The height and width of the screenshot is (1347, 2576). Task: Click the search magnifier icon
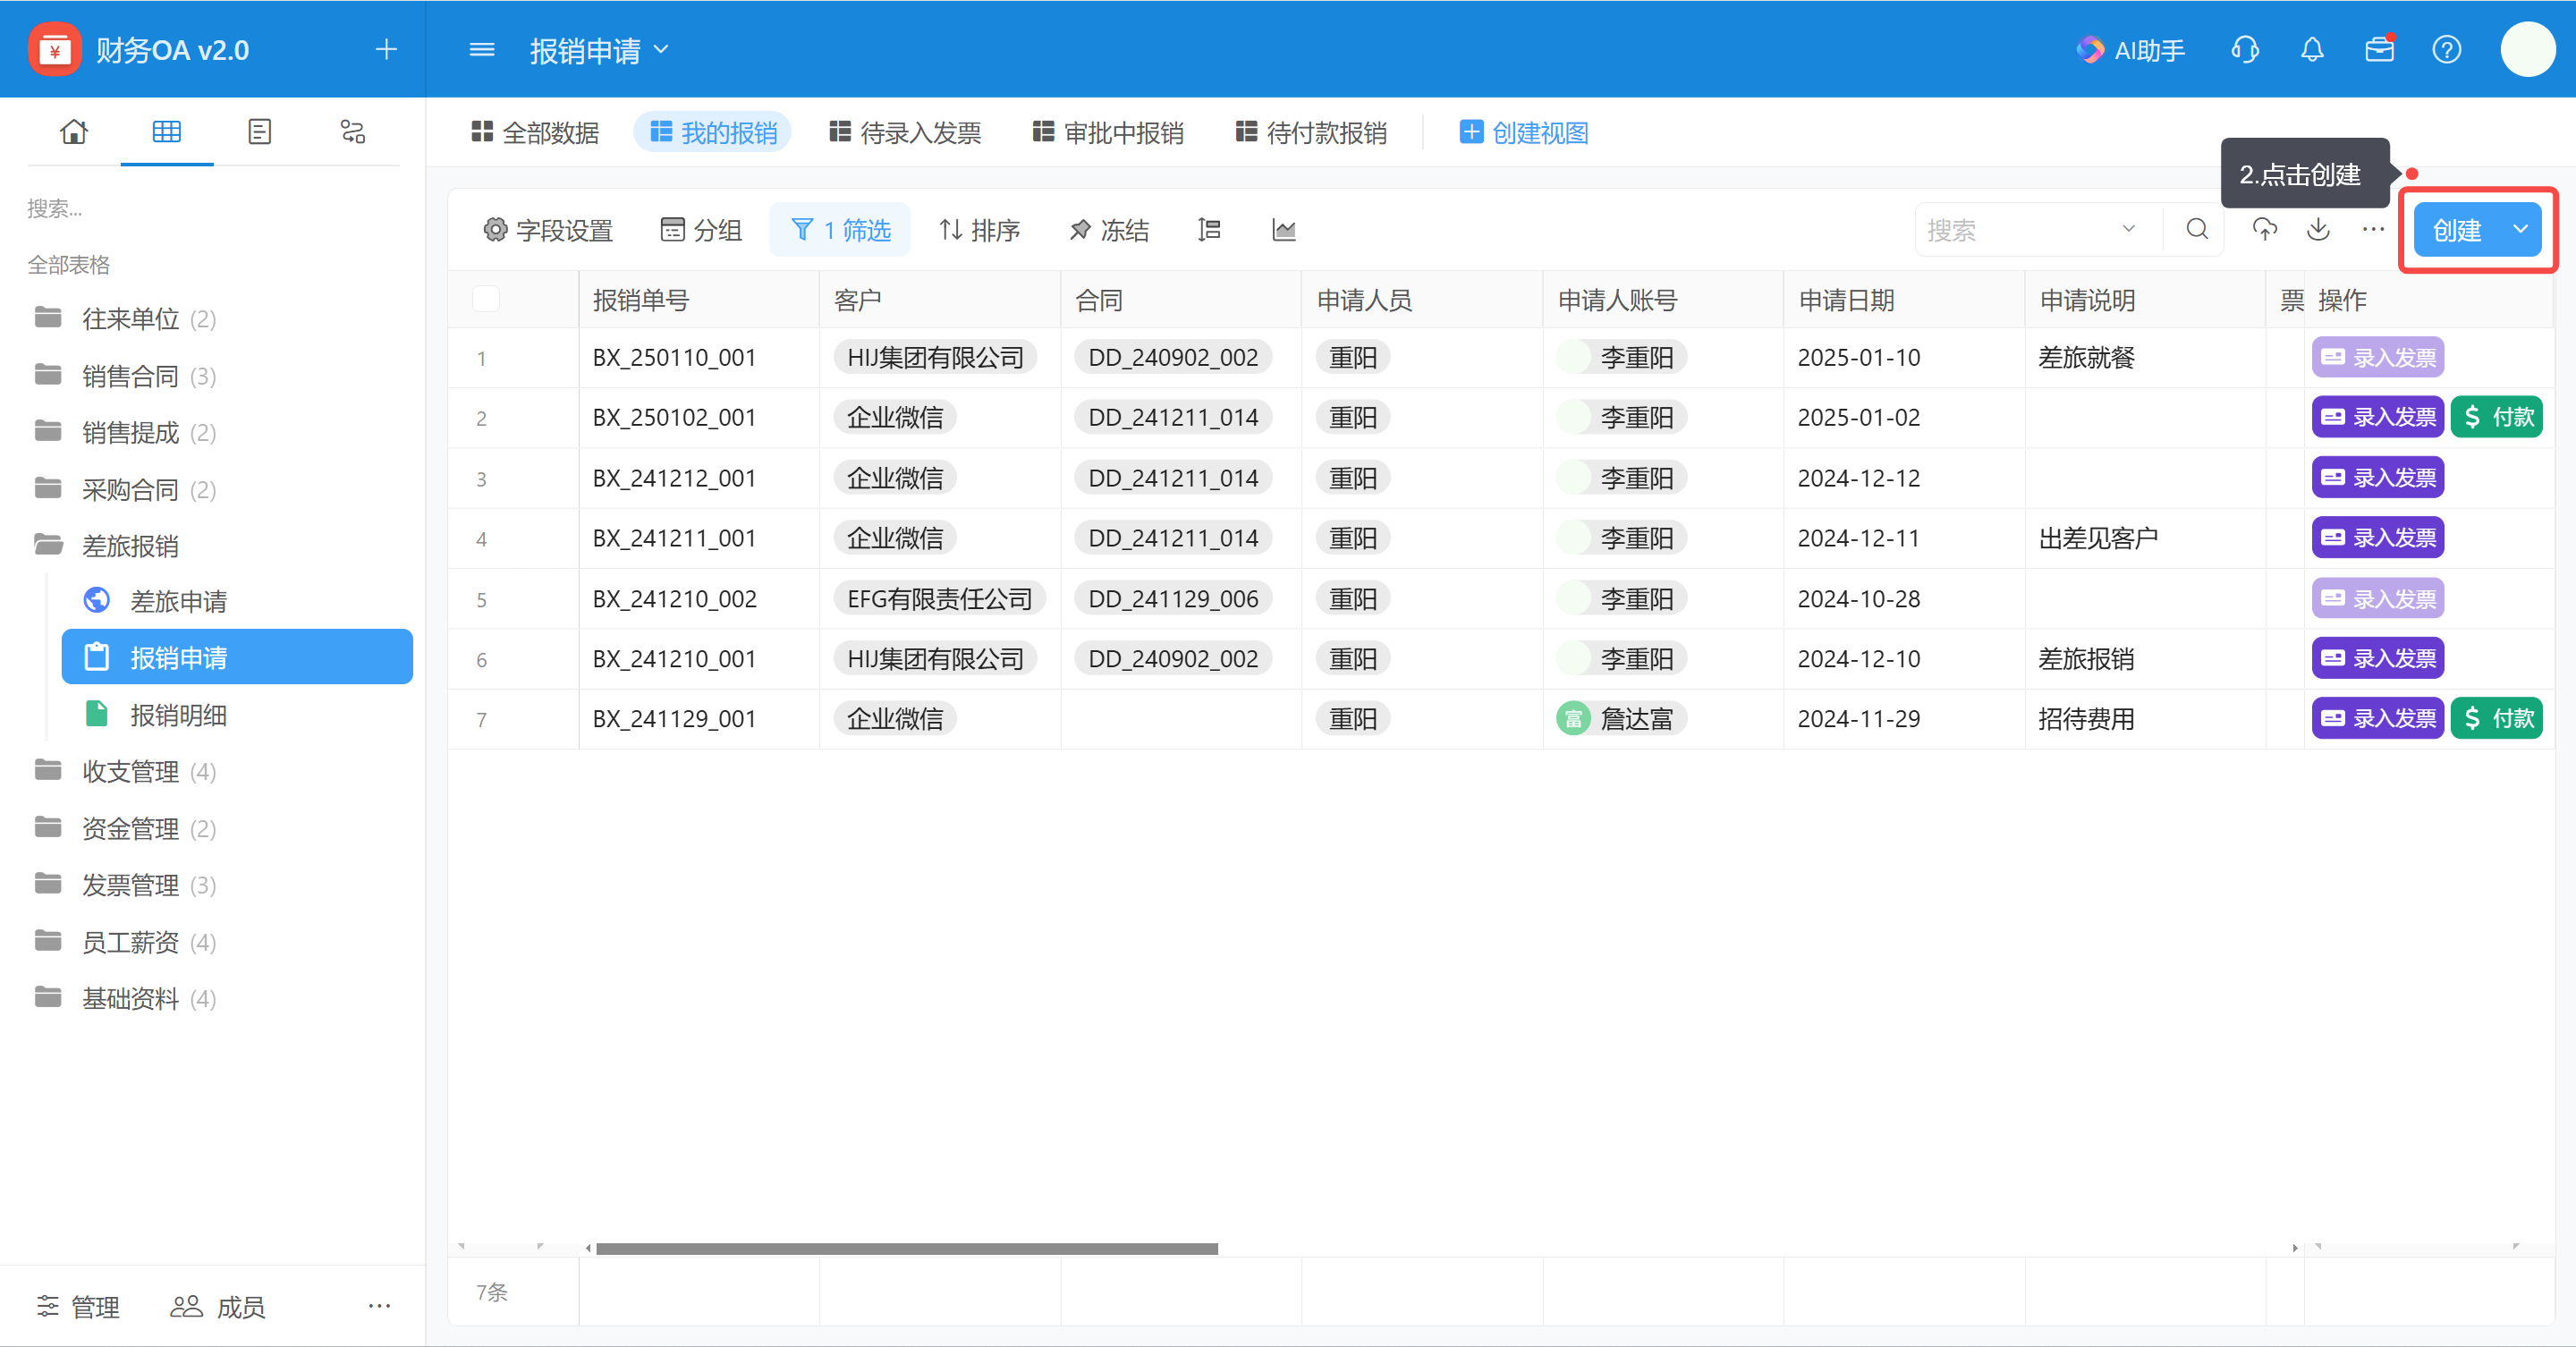pos(2197,230)
